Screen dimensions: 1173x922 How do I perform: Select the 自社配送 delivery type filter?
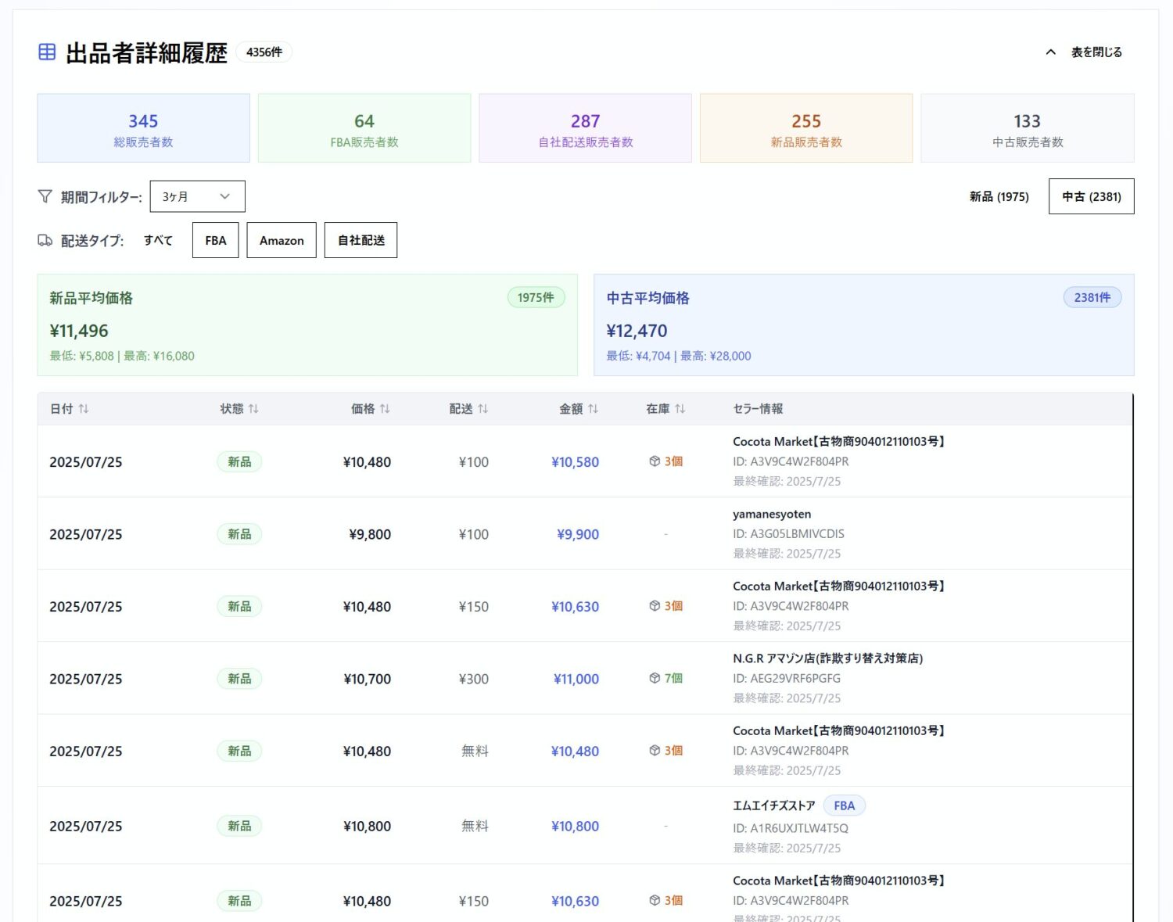click(361, 240)
